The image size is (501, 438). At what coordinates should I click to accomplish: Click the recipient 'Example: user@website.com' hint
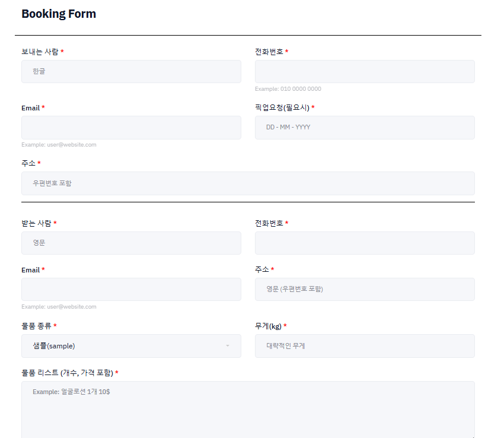[x=59, y=306]
